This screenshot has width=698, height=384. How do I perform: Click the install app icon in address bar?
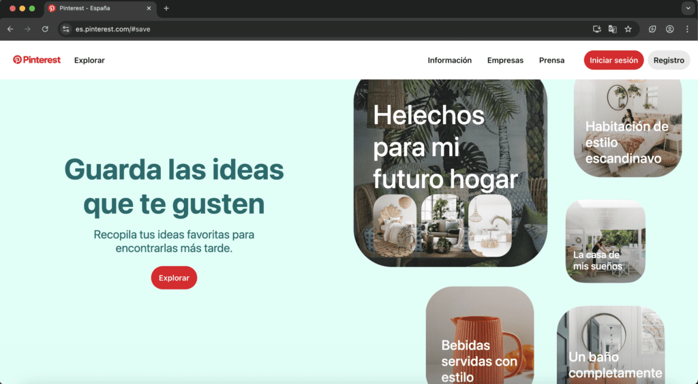click(x=597, y=29)
